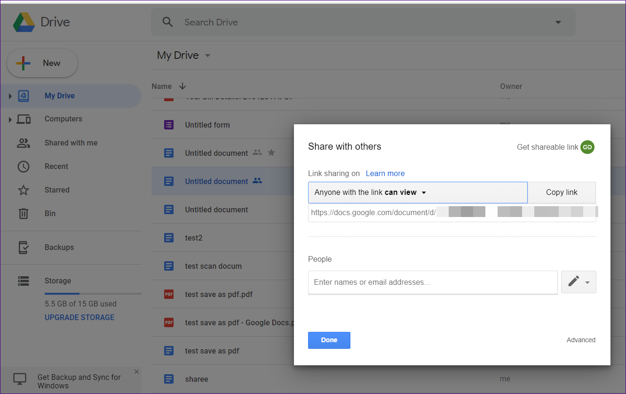The image size is (626, 394).
Task: Open Advanced sharing settings
Action: point(581,340)
